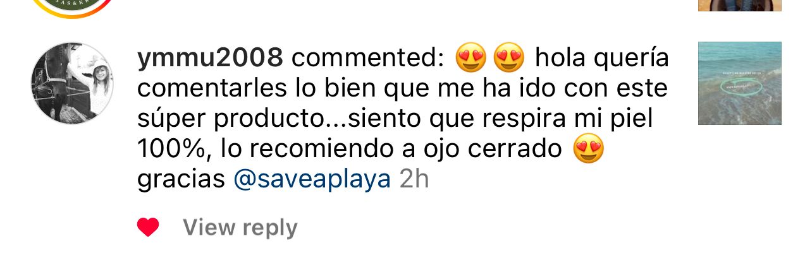Image resolution: width=805 pixels, height=260 pixels.
Task: Follow the @saveaplaya mention link
Action: click(312, 180)
